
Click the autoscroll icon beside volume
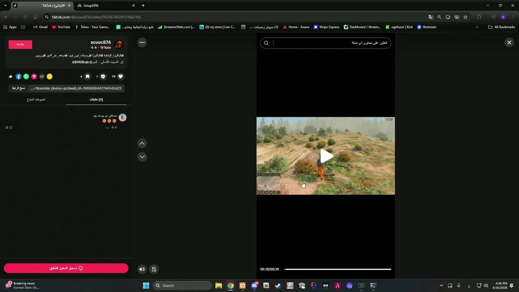[x=154, y=269]
